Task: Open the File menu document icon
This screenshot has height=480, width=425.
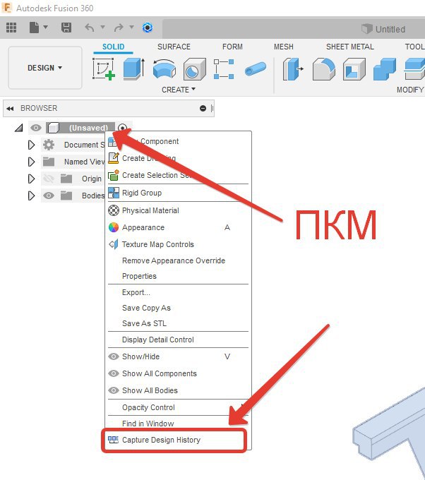Action: [x=34, y=28]
